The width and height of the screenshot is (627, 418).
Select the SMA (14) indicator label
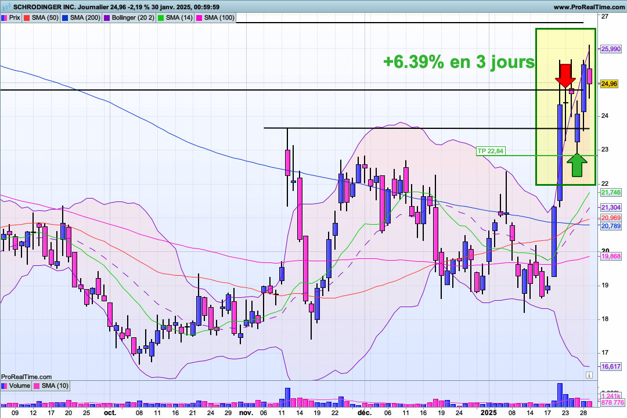pyautogui.click(x=179, y=17)
